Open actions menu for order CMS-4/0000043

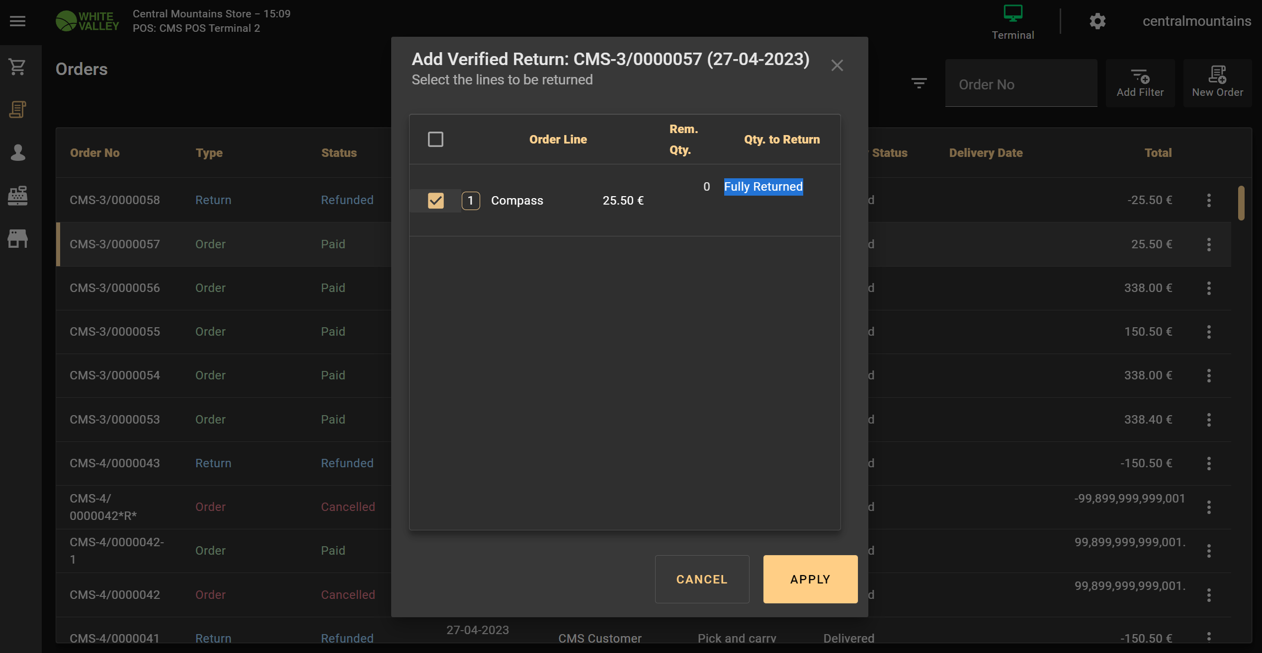pyautogui.click(x=1209, y=463)
